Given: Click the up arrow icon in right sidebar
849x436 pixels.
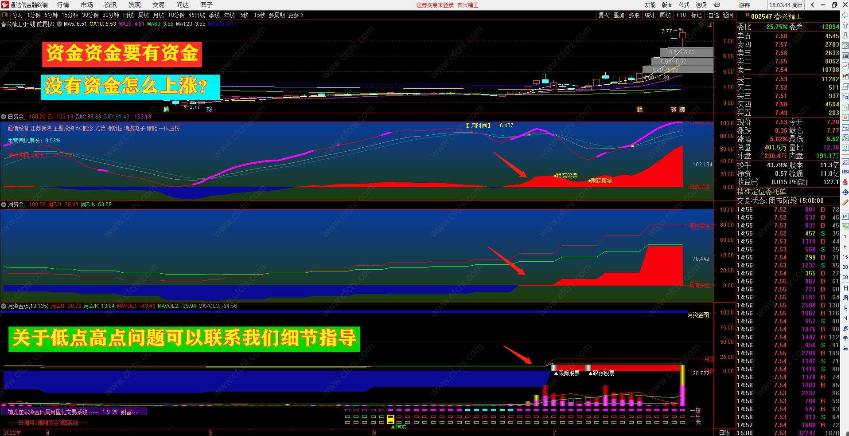Looking at the screenshot, I should (x=845, y=25).
